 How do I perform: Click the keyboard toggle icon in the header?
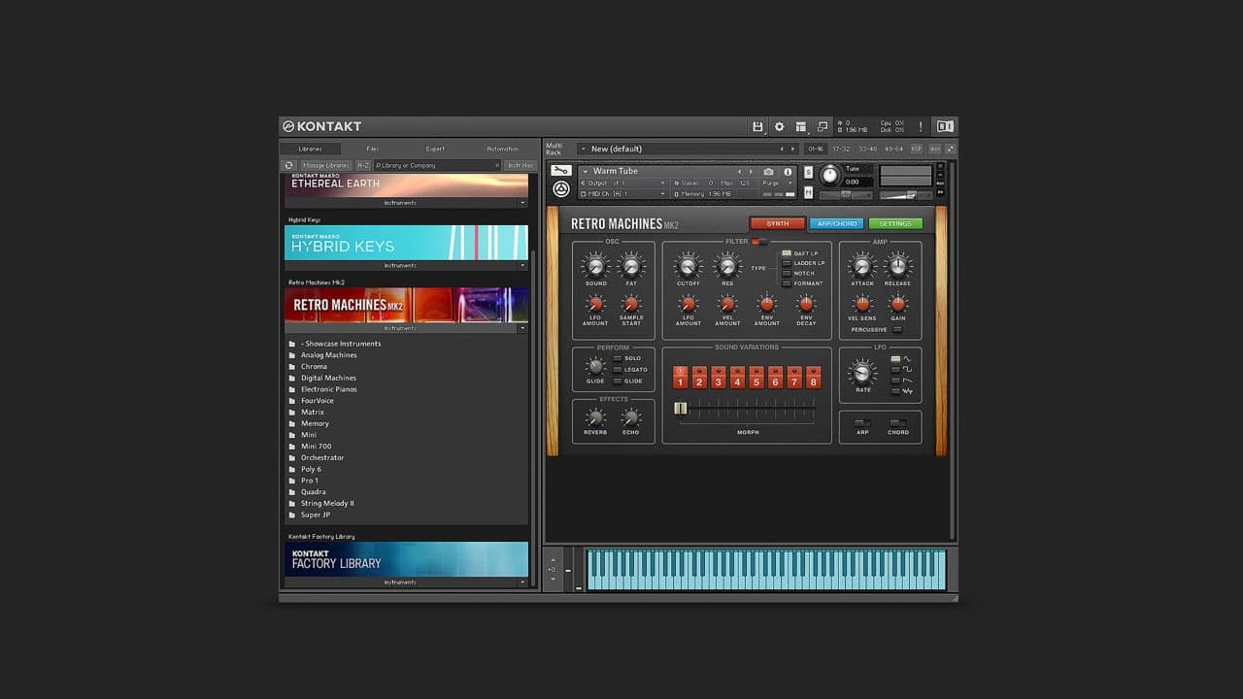(944, 126)
